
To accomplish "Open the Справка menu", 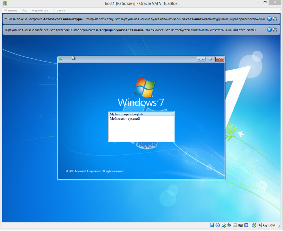I will coord(59,10).
